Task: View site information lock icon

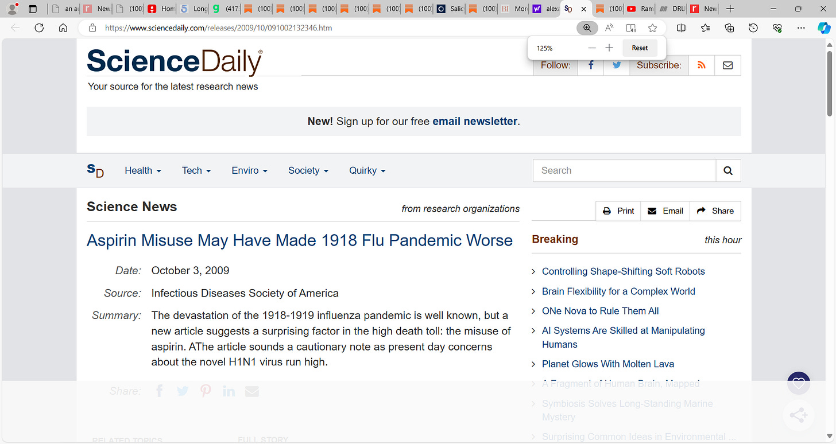Action: click(92, 28)
